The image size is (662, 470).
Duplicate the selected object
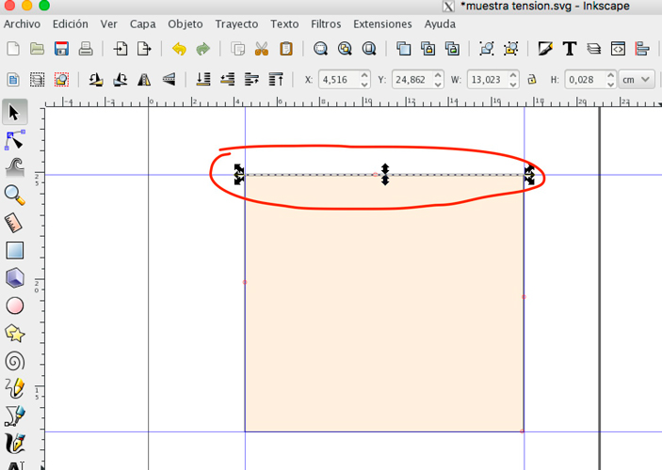[x=403, y=49]
